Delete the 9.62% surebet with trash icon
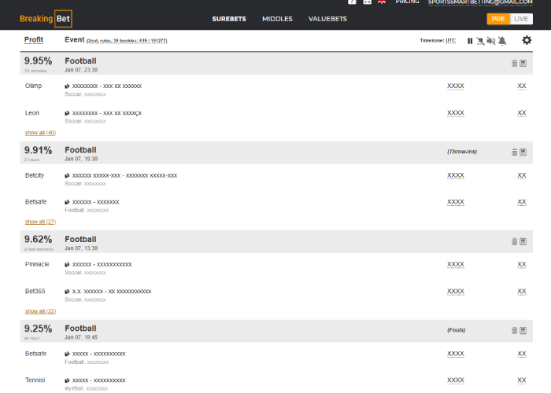This screenshot has width=551, height=393. click(x=515, y=241)
